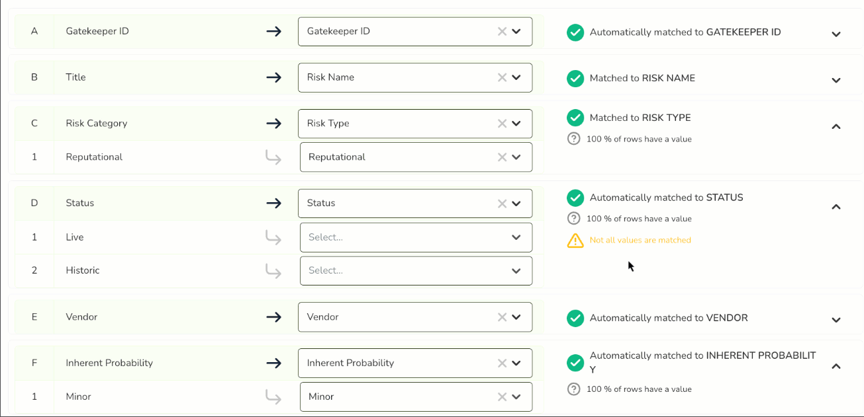The height and width of the screenshot is (417, 864).
Task: Expand the Vendor row details
Action: tap(836, 319)
